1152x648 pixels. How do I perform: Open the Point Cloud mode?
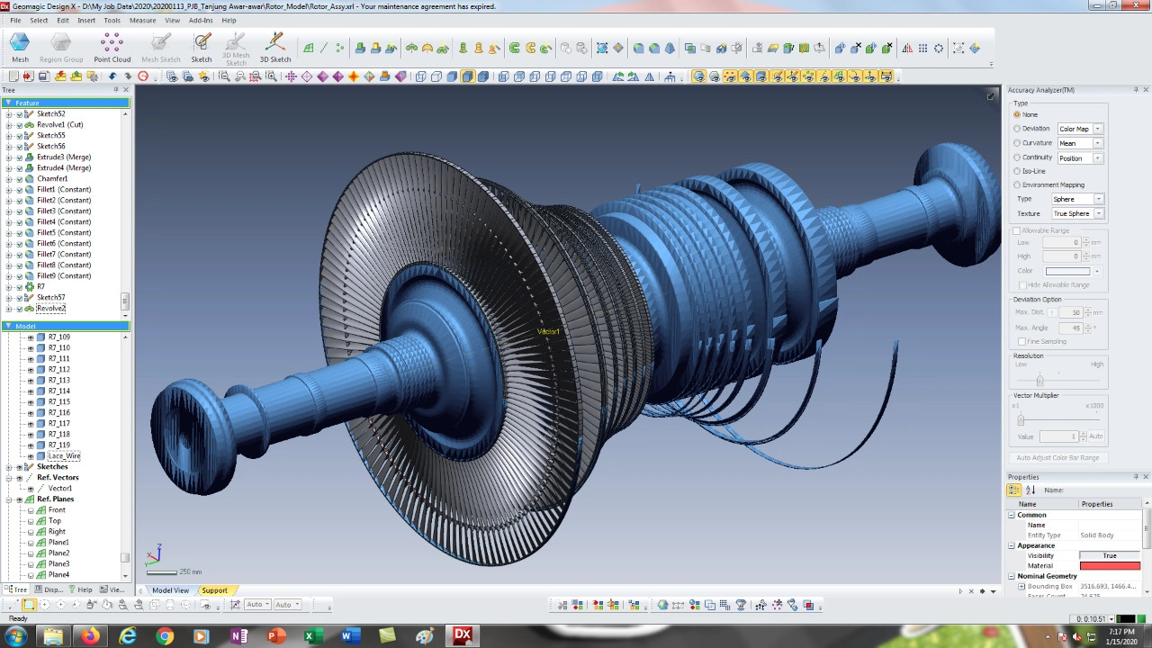coord(112,48)
